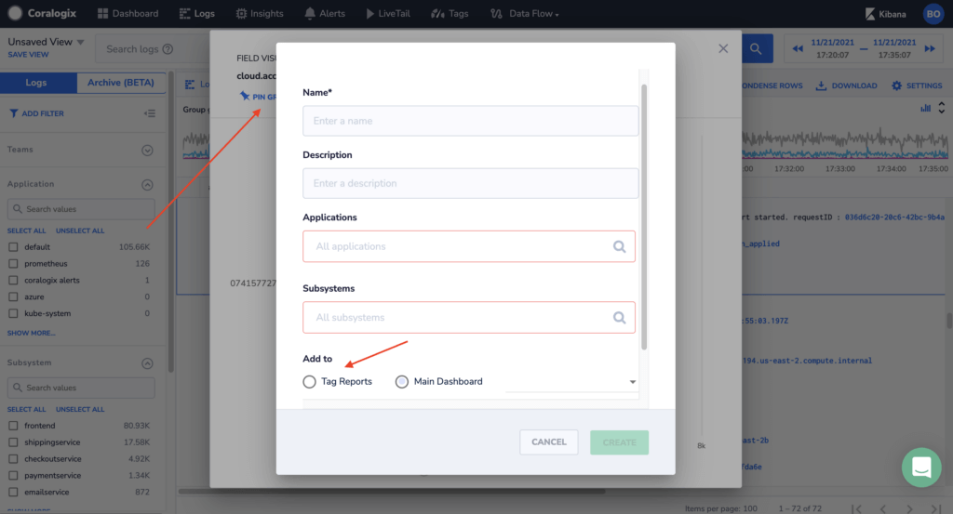Click the search logs help icon
This screenshot has width=953, height=514.
coord(168,49)
